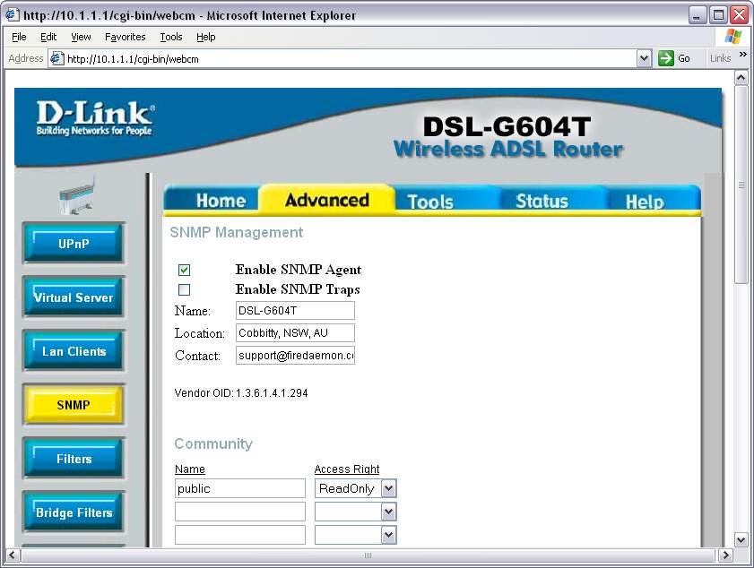Click the Links toolbar label

[720, 58]
